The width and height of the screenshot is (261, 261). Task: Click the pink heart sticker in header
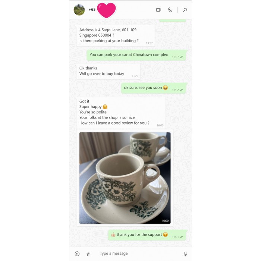(x=106, y=10)
